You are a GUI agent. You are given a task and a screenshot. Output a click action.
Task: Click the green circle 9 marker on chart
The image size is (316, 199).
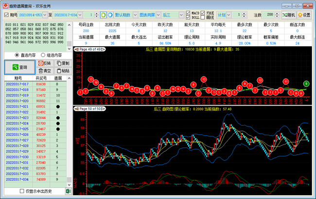(306, 84)
